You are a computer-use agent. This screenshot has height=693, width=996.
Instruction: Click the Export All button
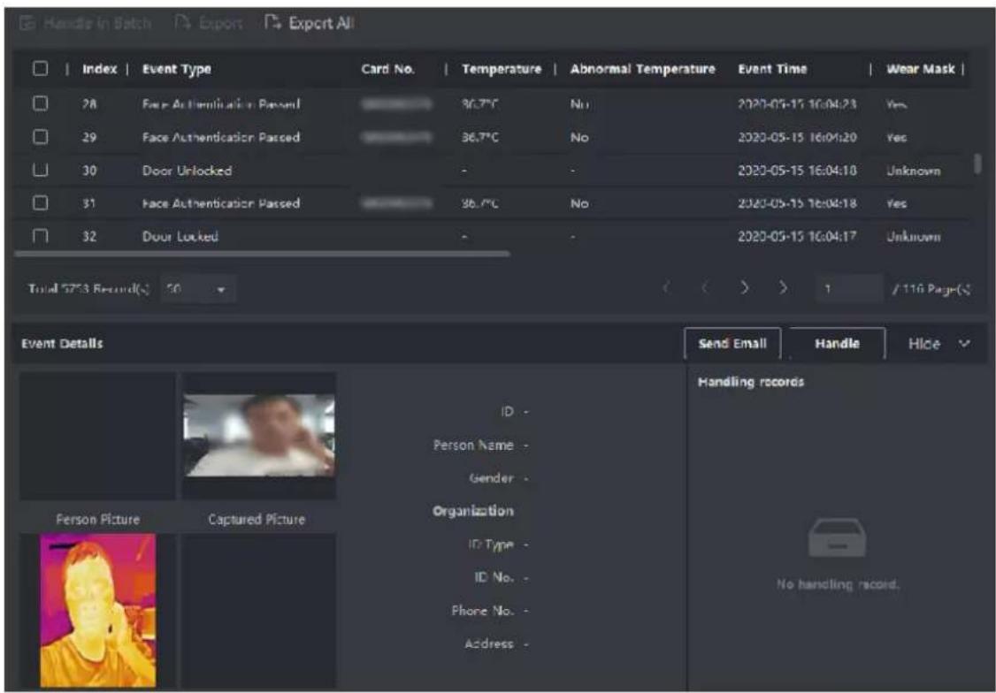[x=310, y=24]
